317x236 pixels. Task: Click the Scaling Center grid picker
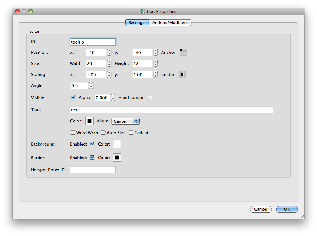tap(182, 75)
